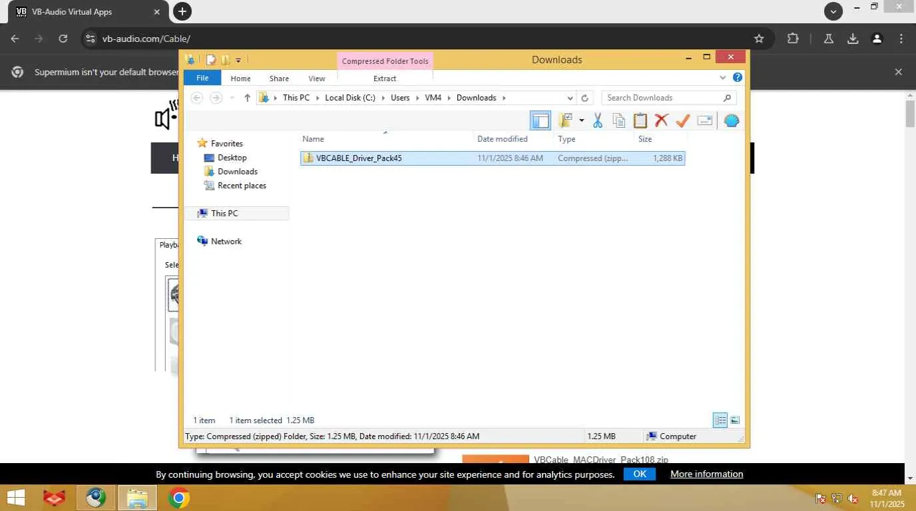The image size is (916, 511).
Task: Open the browser Downloads icon
Action: pyautogui.click(x=853, y=39)
